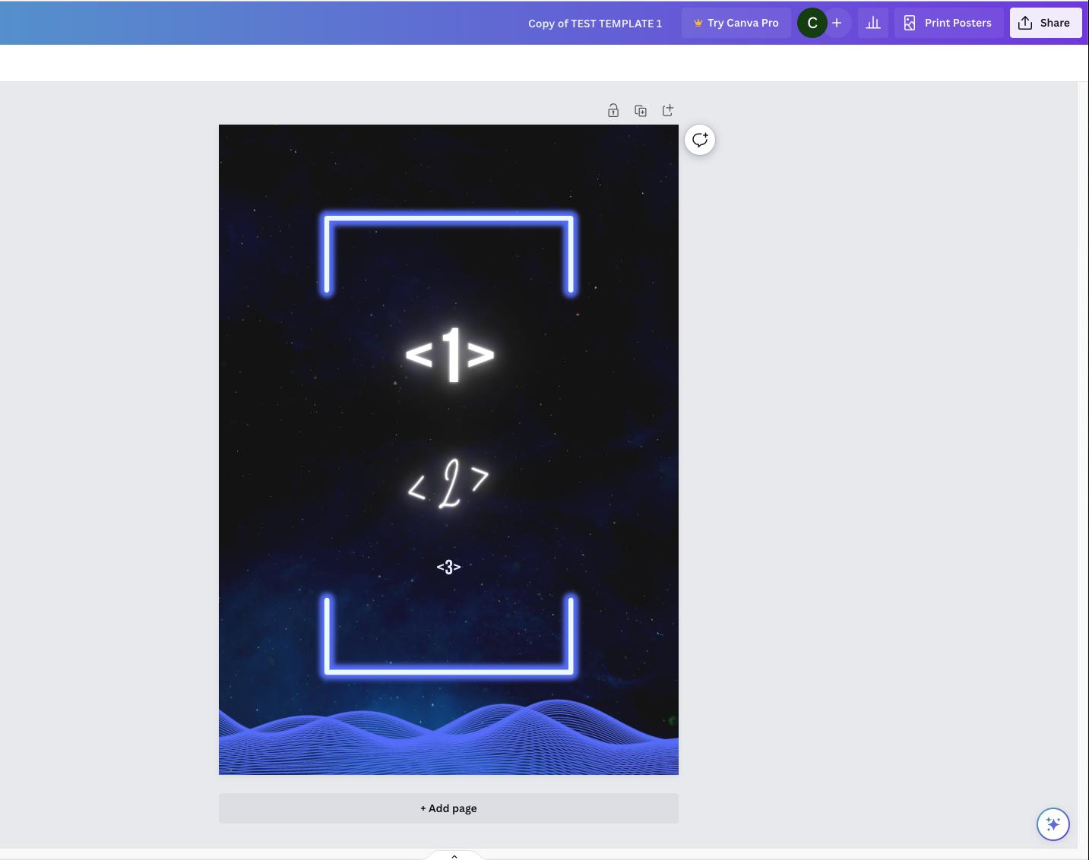Open the Canva Assistant sparkle button
Screen dimensions: 1089x860
1053,824
